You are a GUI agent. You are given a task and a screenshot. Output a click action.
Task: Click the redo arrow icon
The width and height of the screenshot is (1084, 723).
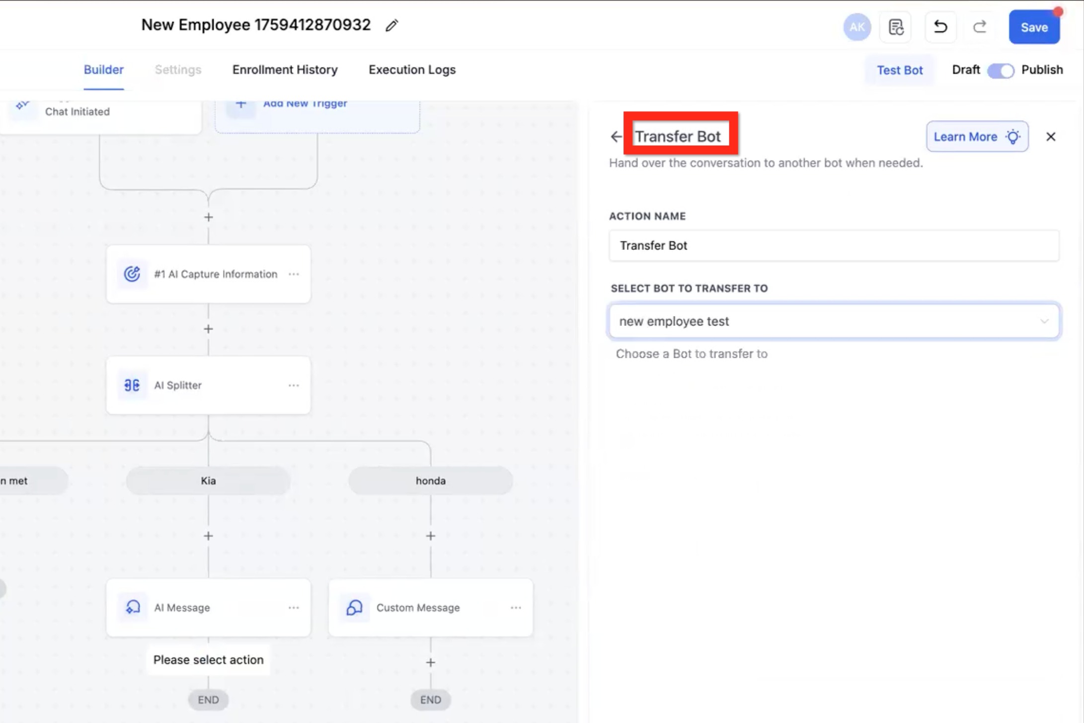coord(979,27)
